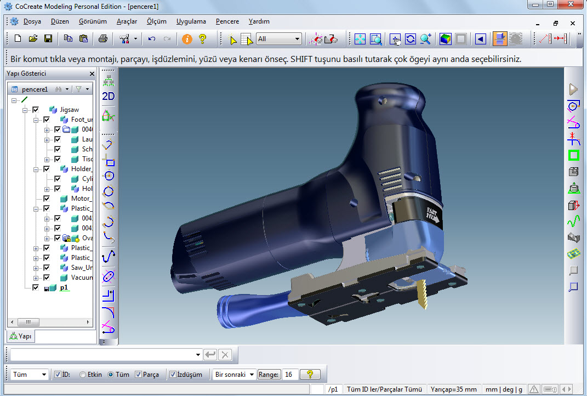Activate the select arrow tool
Viewport: 587px width, 396px height.
(x=233, y=39)
